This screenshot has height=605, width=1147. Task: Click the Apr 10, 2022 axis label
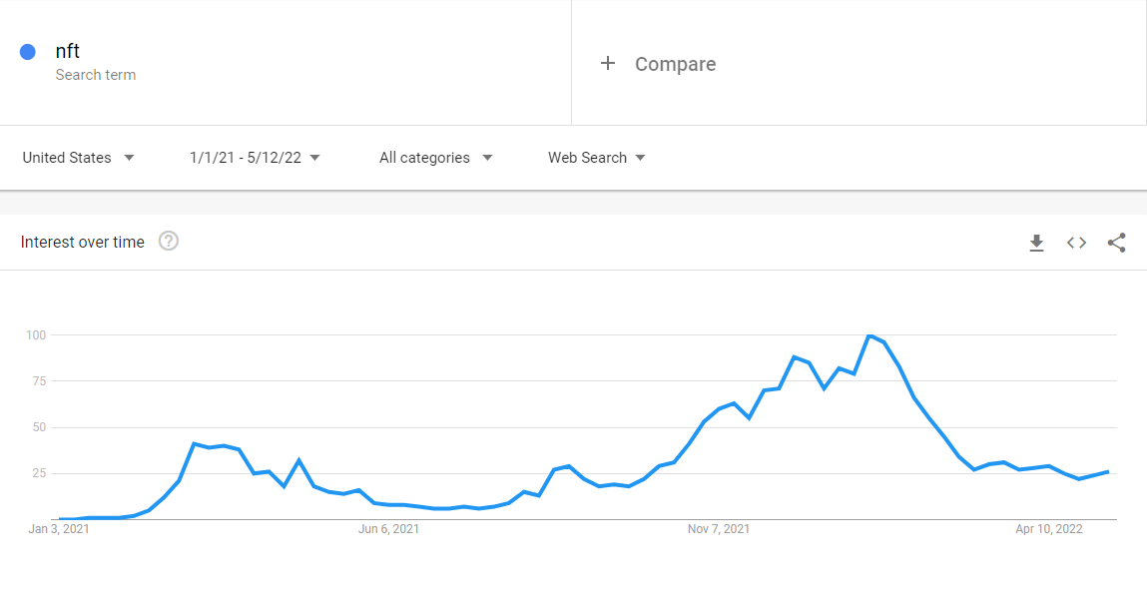tap(1049, 529)
